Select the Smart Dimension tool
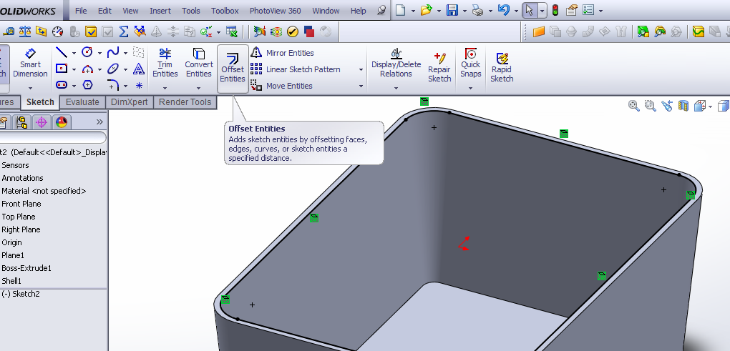730x351 pixels. click(30, 63)
